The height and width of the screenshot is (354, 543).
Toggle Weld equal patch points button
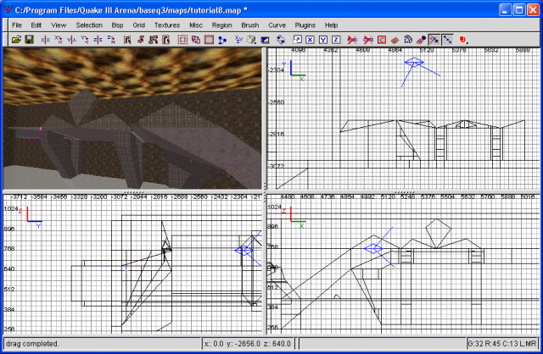pyautogui.click(x=434, y=40)
